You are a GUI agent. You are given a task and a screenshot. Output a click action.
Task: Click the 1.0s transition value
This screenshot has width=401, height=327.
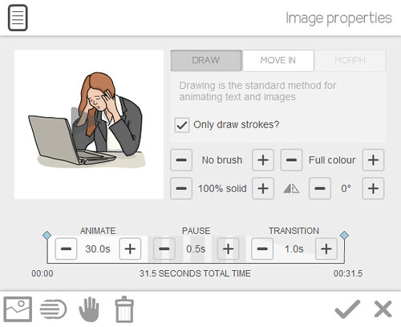tap(294, 249)
